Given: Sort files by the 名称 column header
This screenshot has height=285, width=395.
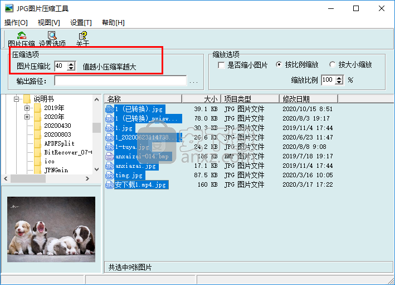Looking at the screenshot, I should 143,99.
